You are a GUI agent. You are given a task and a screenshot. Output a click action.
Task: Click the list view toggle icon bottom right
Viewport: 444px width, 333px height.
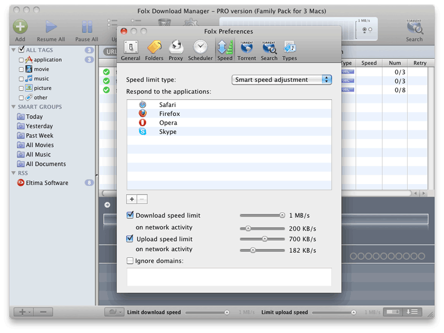point(412,312)
